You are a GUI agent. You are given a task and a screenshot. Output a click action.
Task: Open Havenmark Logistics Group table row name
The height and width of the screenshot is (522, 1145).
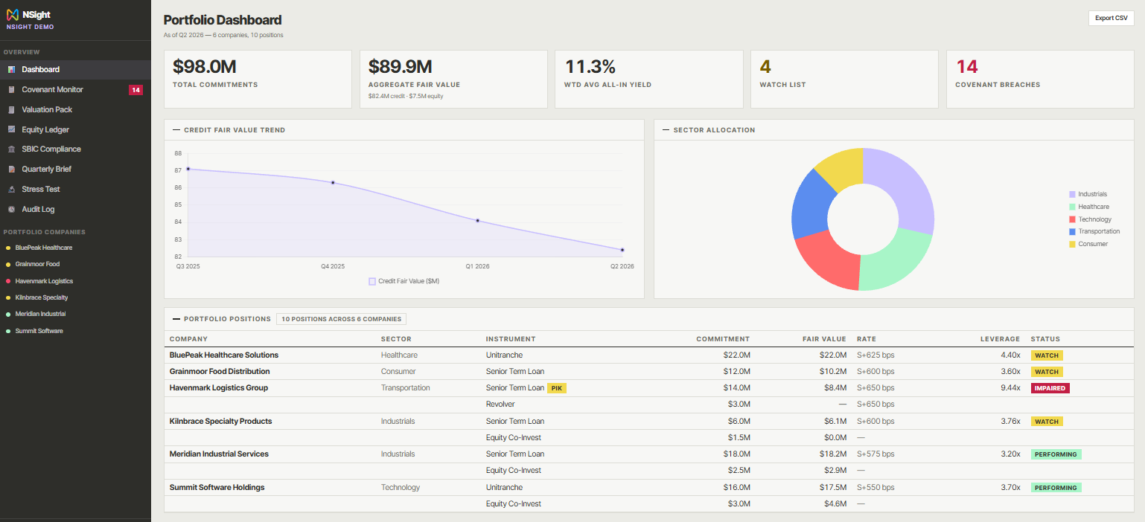219,388
